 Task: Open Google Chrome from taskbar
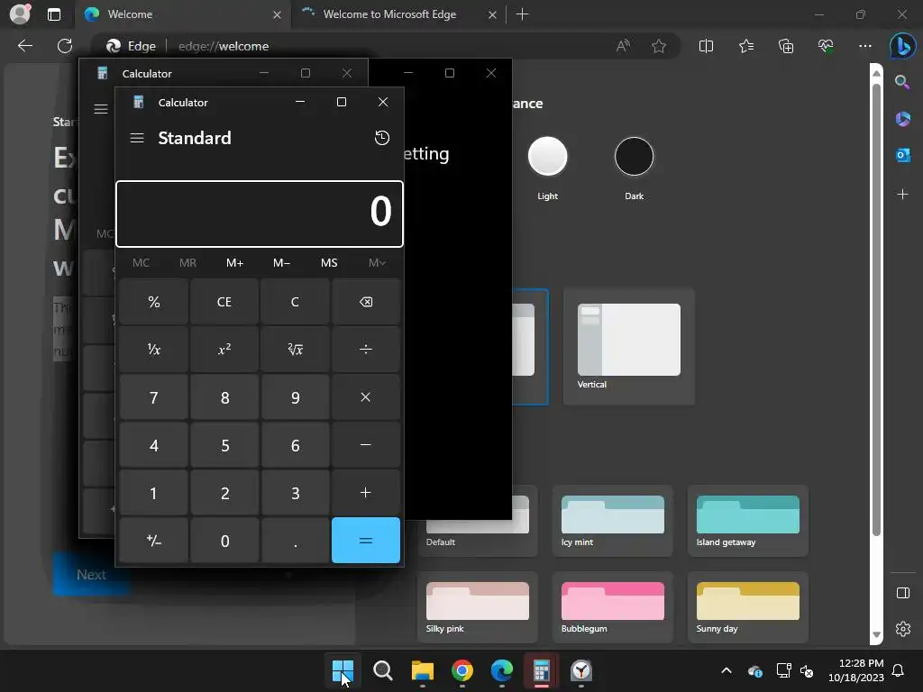462,670
